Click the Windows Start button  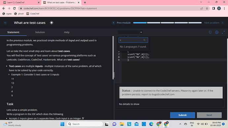(x=62, y=124)
